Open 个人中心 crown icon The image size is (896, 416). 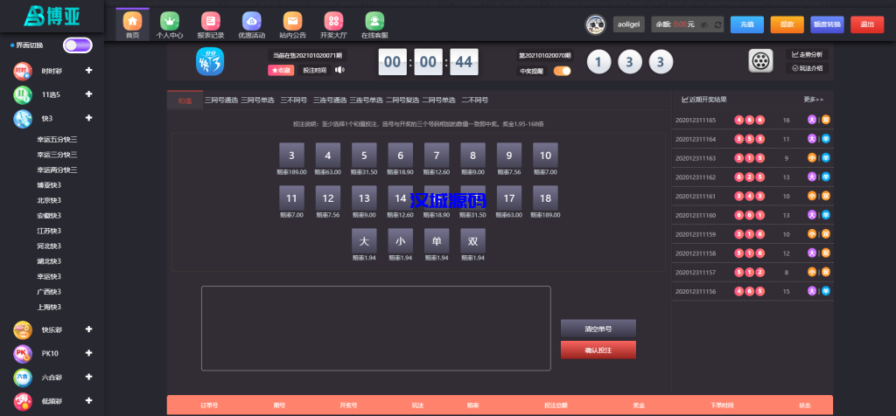[169, 21]
